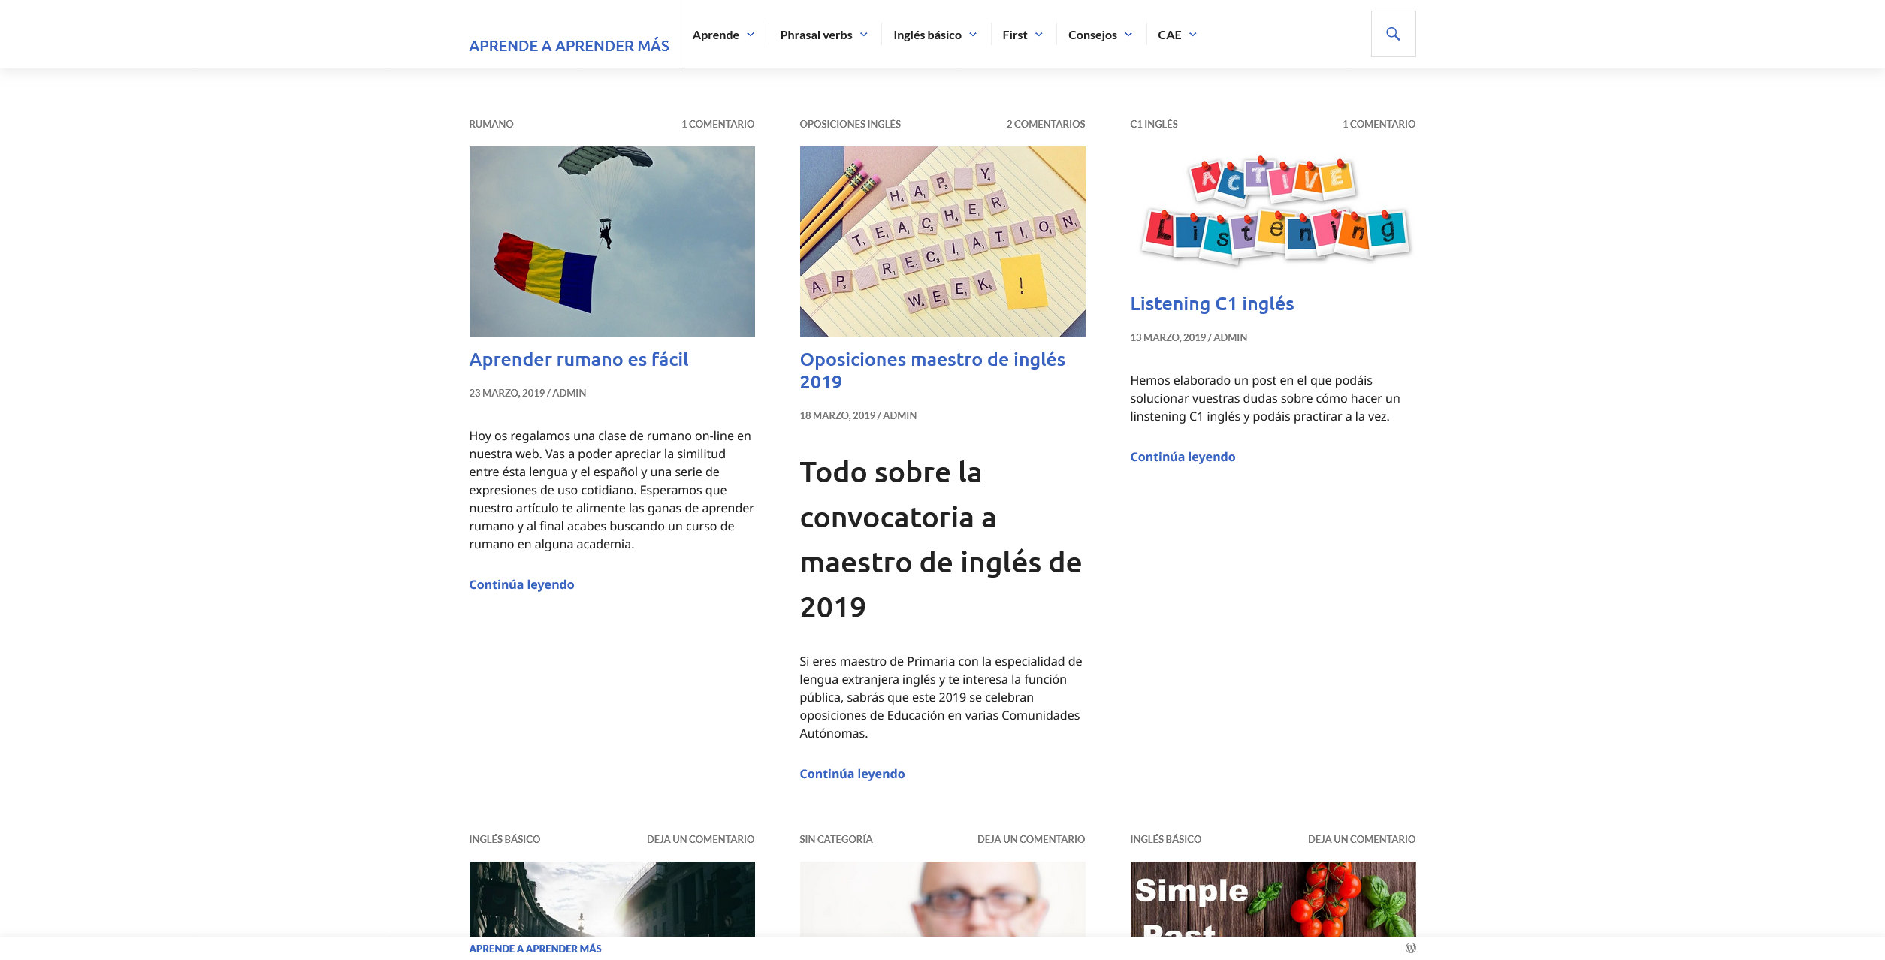Click the Active Listening image thumbnail

pyautogui.click(x=1273, y=210)
